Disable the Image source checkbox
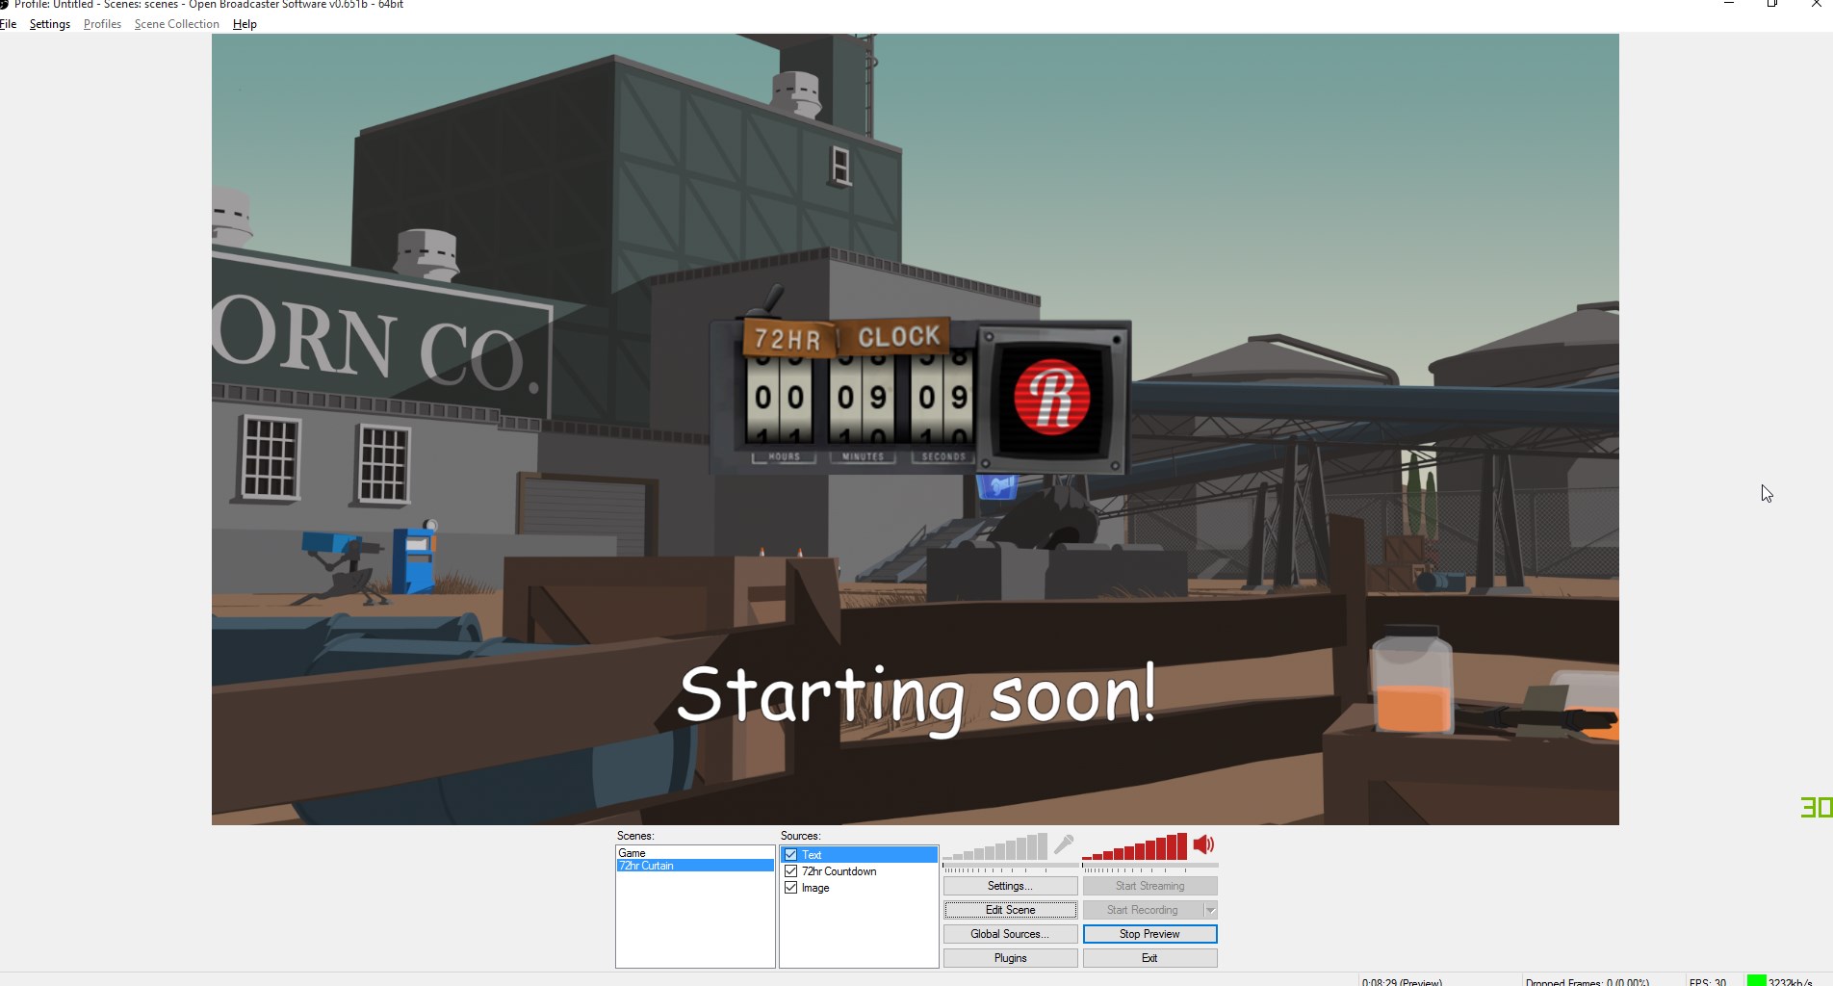The width and height of the screenshot is (1833, 986). coord(790,888)
